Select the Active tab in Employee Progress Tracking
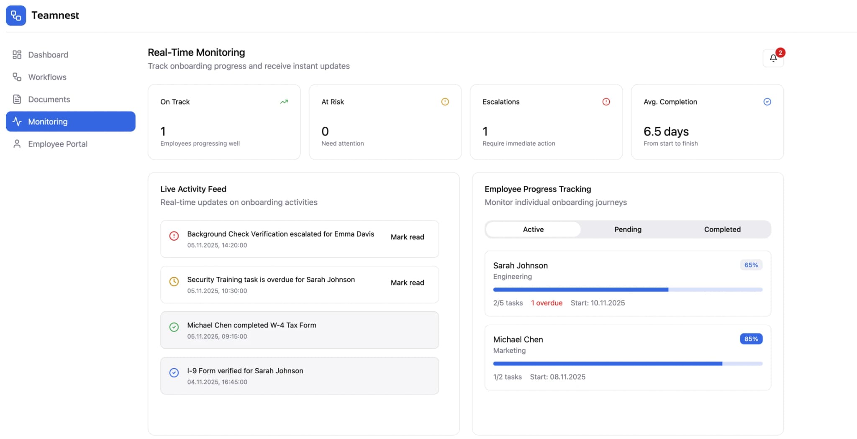This screenshot has width=857, height=439. click(x=533, y=229)
